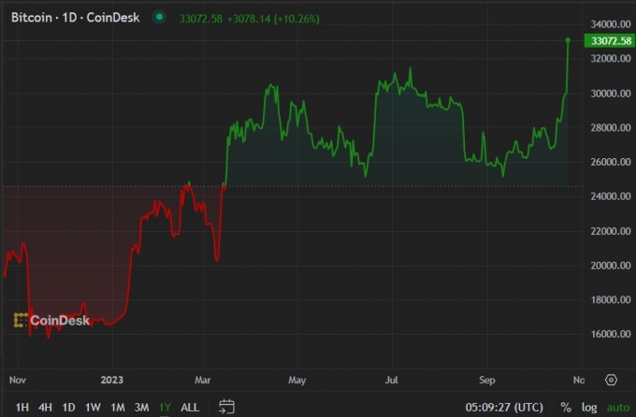Screen dimensions: 636x417
Task: Click the Bitcoin · 1D · CoinDesk chart title
Action: pyautogui.click(x=76, y=18)
